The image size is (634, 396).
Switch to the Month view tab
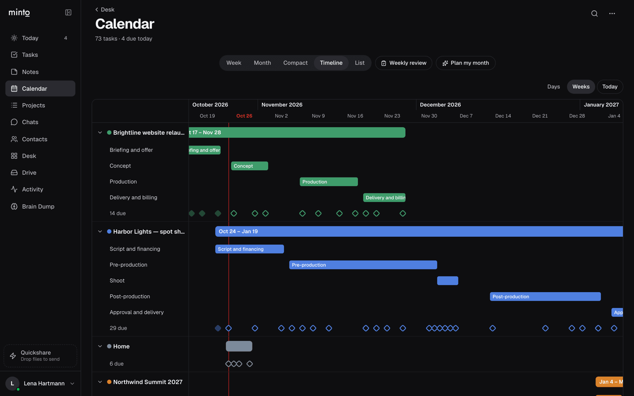(262, 63)
